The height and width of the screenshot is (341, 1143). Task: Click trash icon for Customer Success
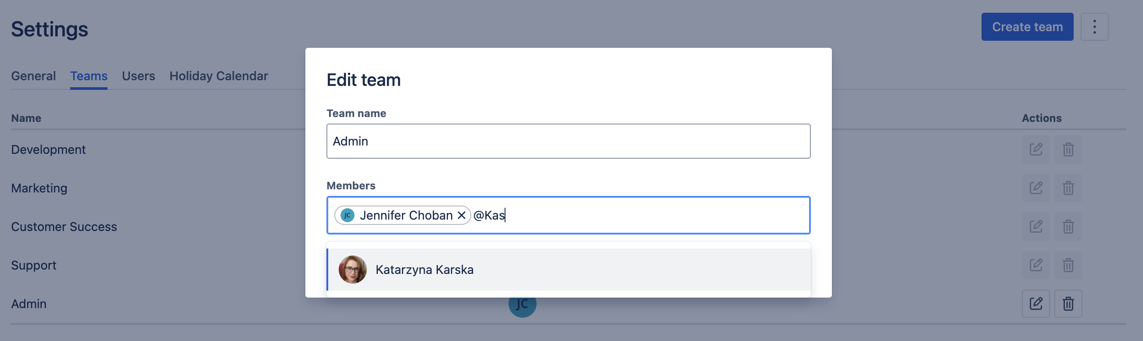tap(1068, 227)
